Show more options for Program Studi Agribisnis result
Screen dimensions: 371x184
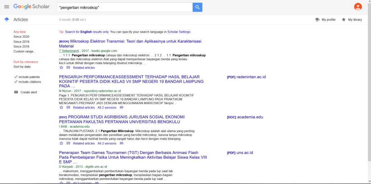(x=122, y=143)
